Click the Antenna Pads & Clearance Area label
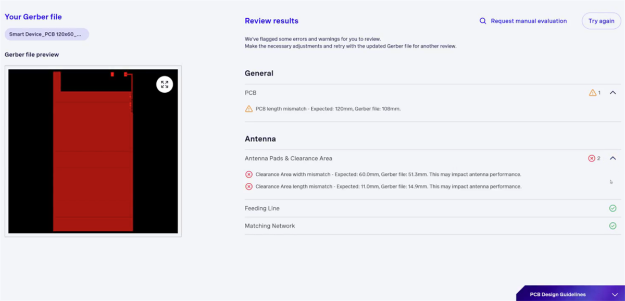625x301 pixels. tap(288, 158)
